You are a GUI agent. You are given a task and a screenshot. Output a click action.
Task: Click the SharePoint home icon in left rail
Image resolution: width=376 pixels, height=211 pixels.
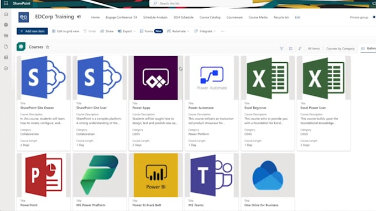(6, 14)
